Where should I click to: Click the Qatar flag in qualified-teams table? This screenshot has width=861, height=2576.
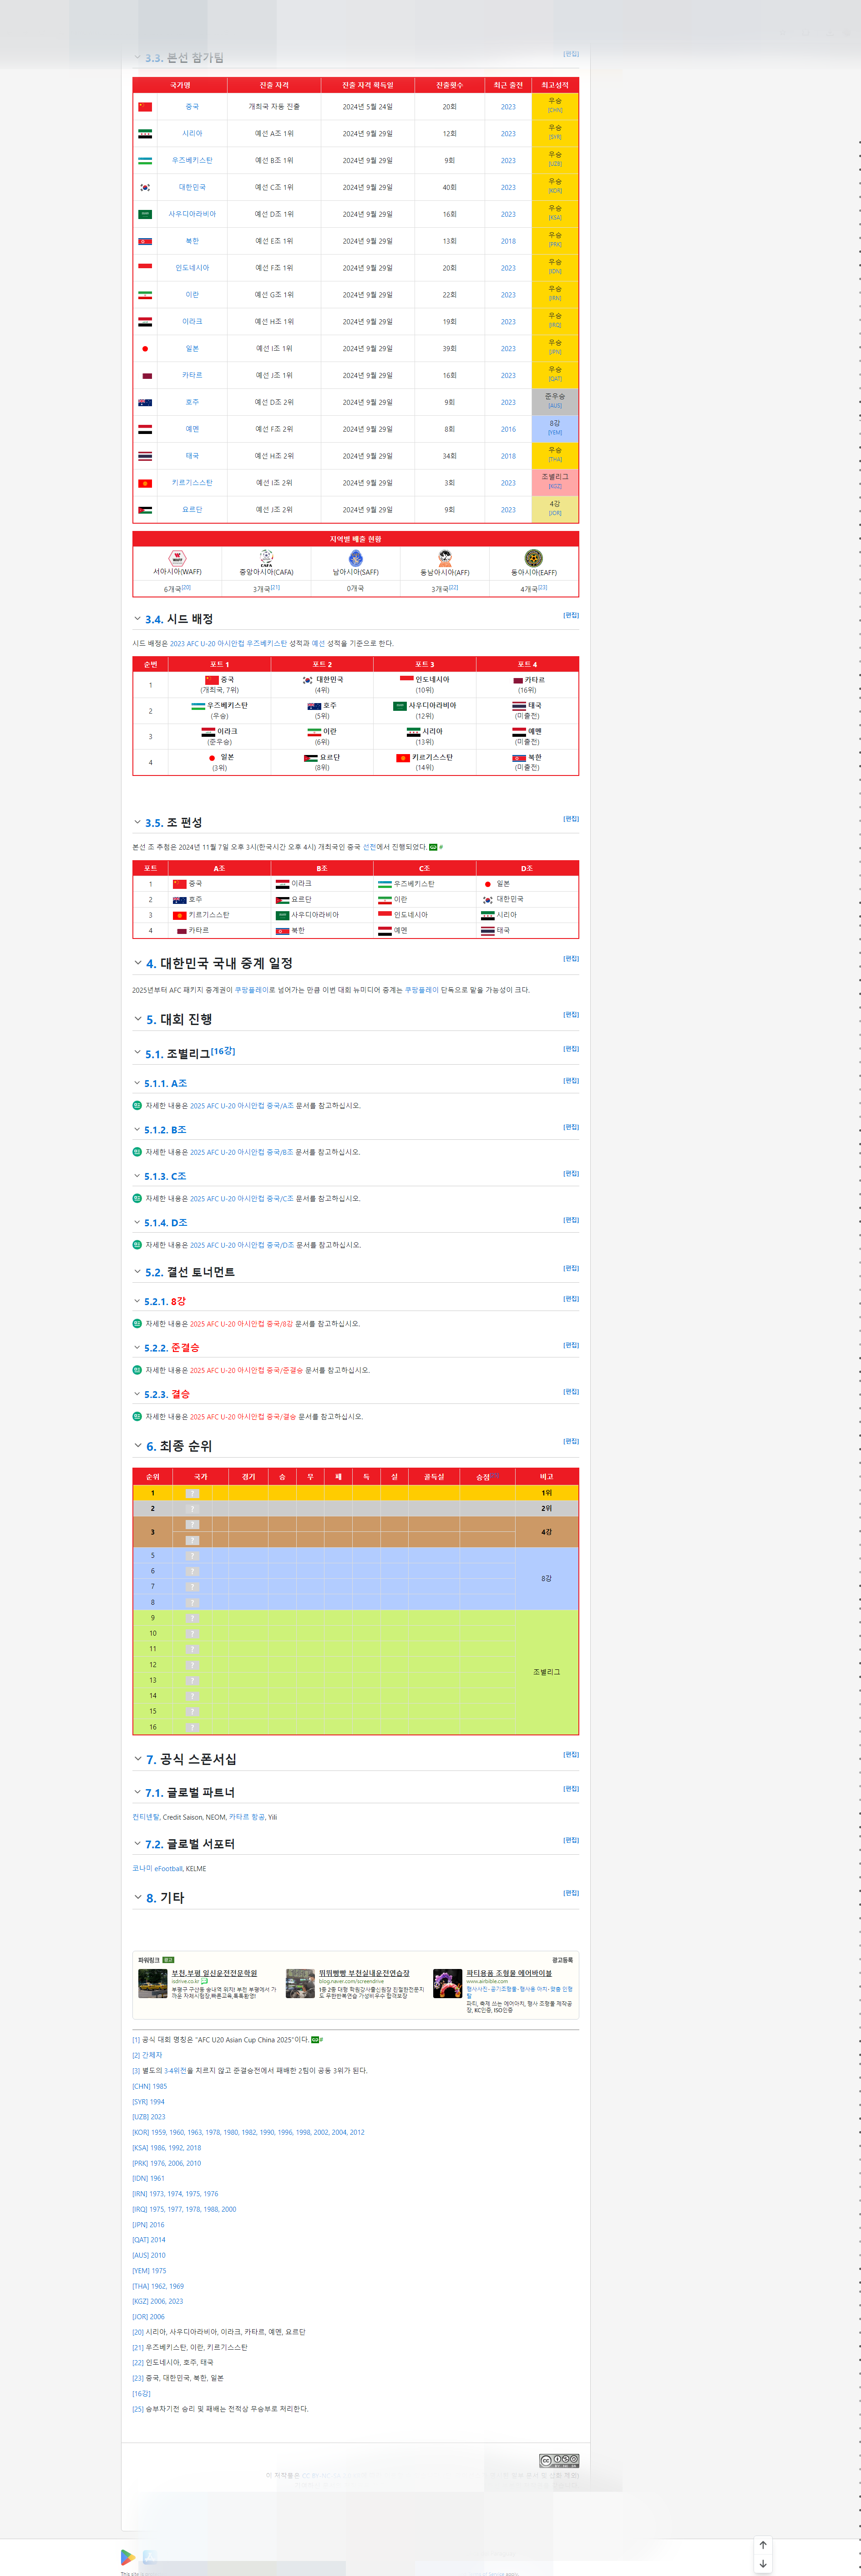click(147, 376)
